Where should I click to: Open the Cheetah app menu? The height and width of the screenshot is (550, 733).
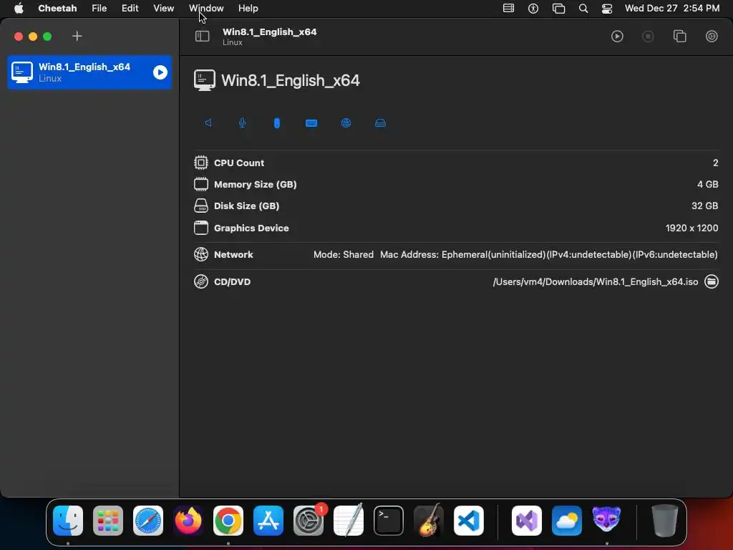click(x=57, y=8)
